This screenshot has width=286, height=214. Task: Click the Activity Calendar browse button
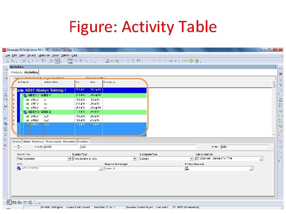tap(261, 159)
